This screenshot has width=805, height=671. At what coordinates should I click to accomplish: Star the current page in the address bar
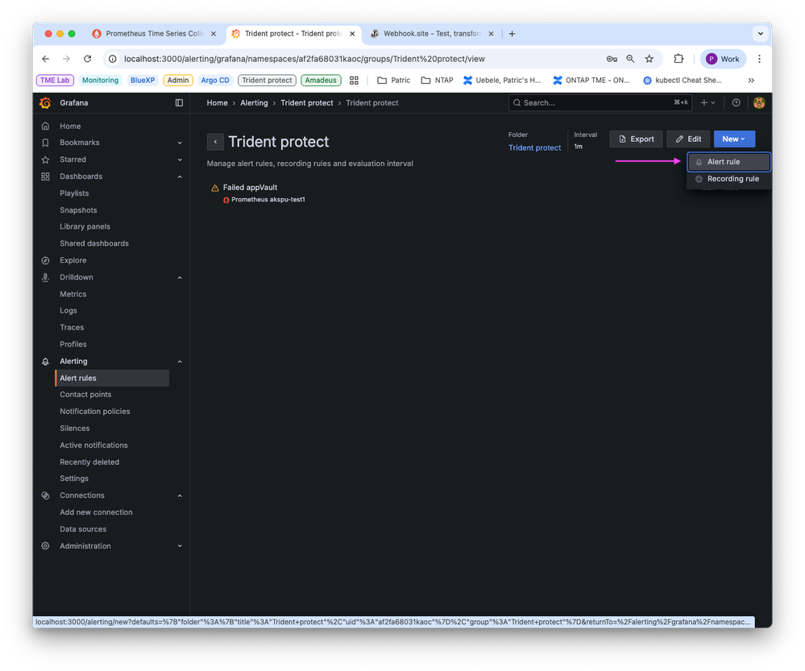pos(649,58)
